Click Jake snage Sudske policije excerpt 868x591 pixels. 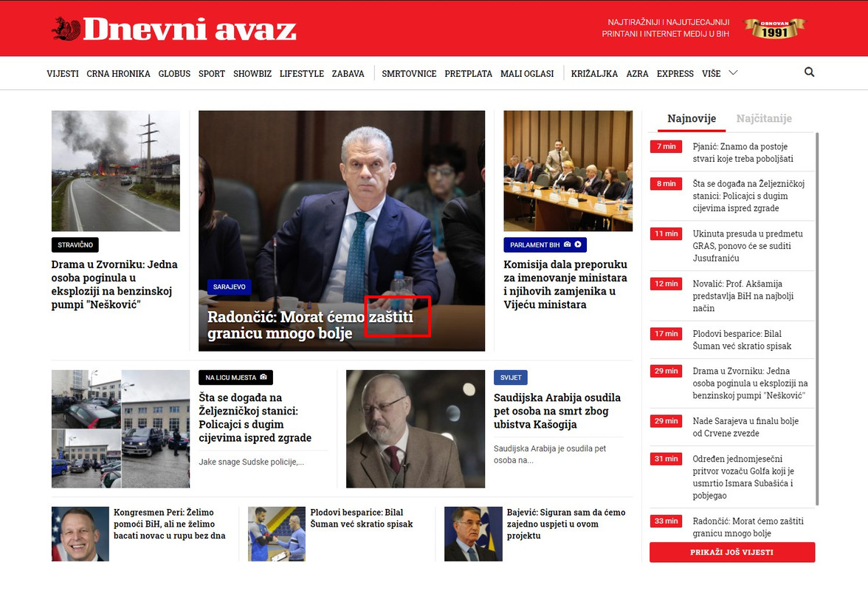click(x=251, y=462)
